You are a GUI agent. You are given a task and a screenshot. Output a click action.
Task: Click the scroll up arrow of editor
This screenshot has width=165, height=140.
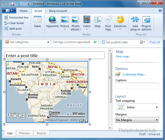pos(110,51)
